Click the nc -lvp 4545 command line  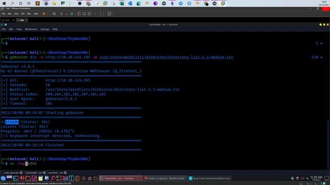point(23,163)
